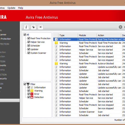Uncheck the Helper Service checkbox

pyautogui.click(x=29, y=42)
